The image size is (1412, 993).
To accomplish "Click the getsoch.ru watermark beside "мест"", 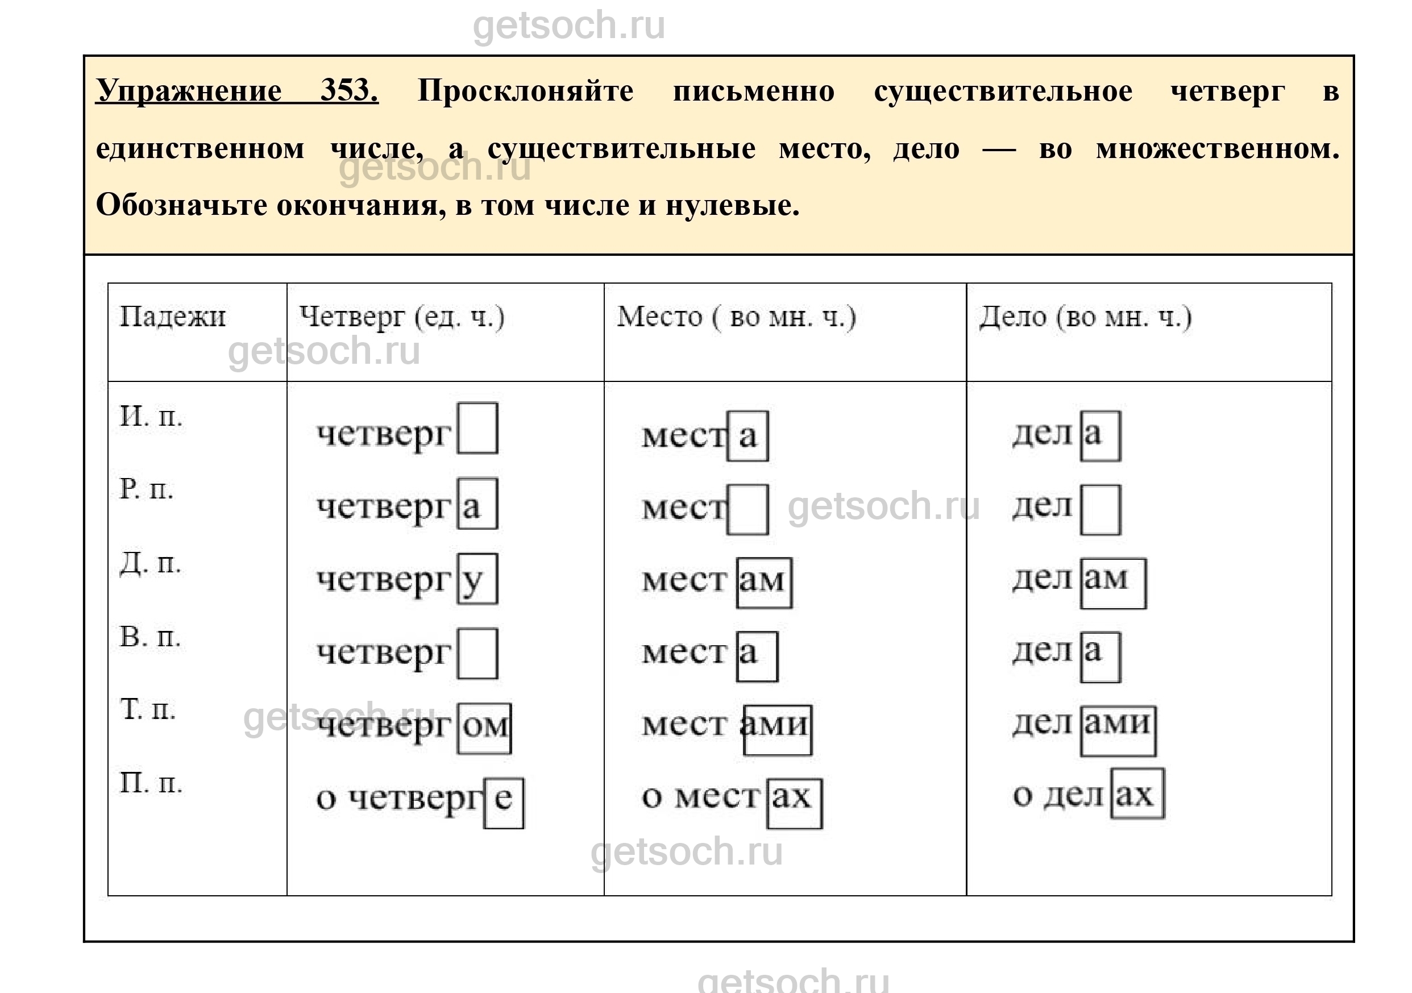I will [x=883, y=506].
